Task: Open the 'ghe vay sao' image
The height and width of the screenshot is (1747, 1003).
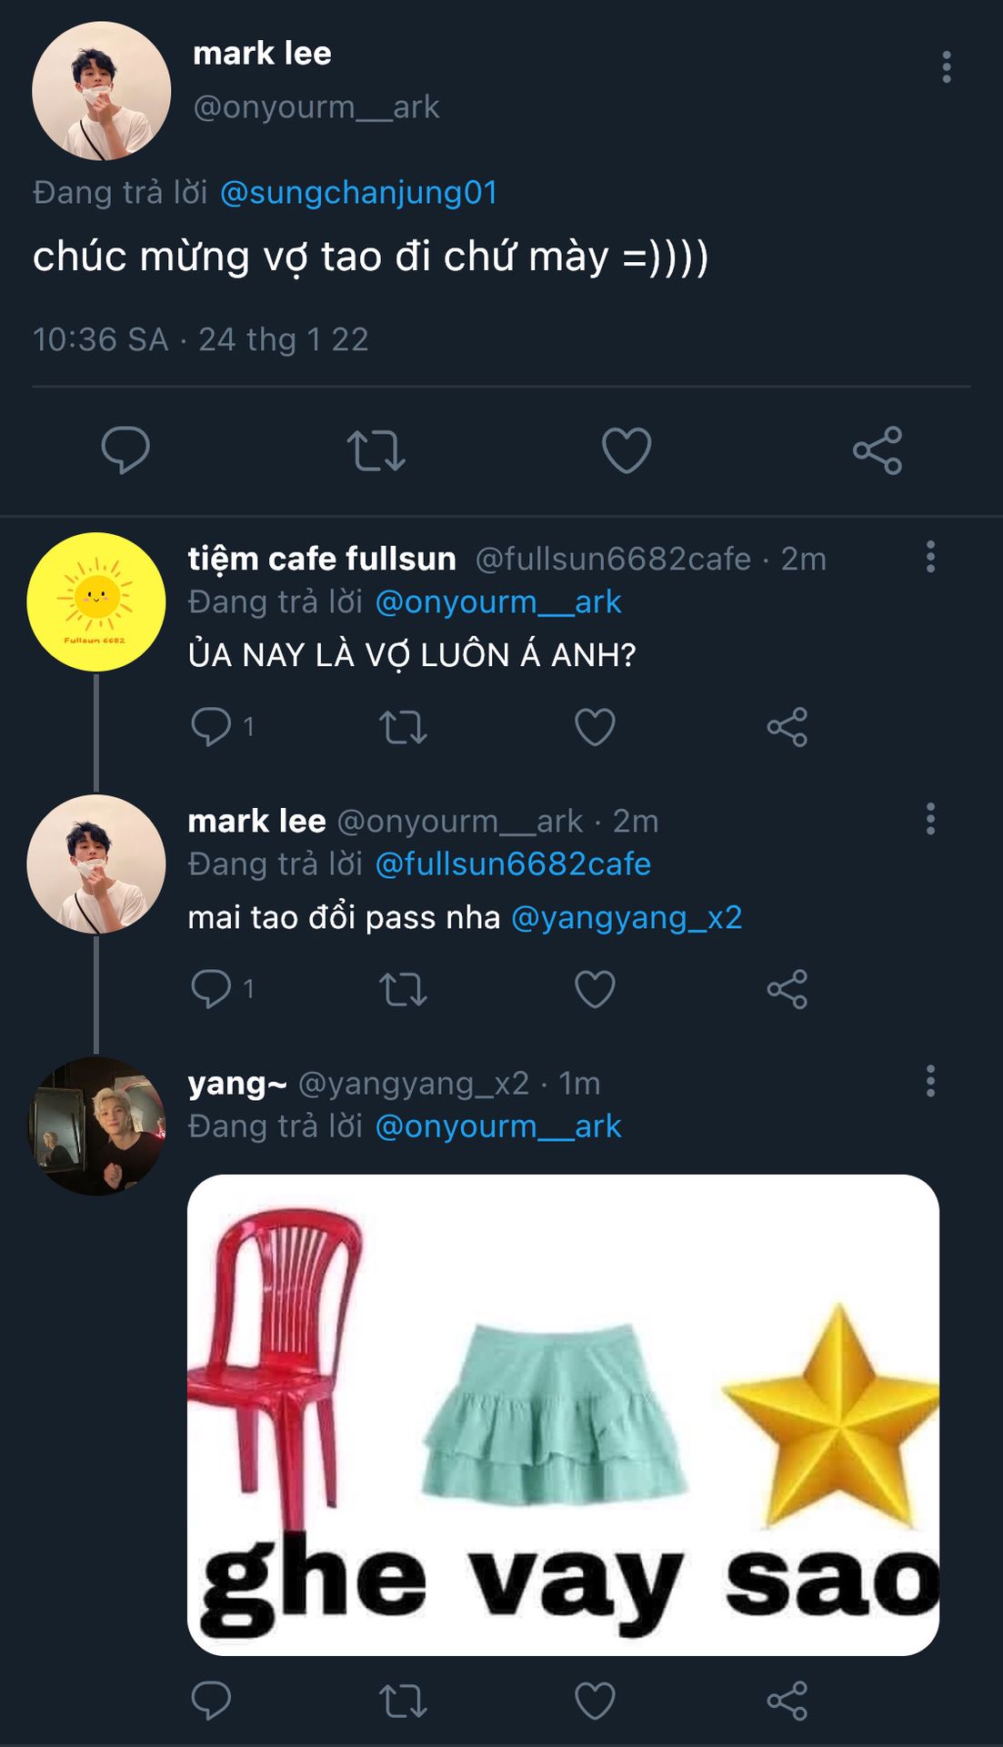Action: point(563,1415)
